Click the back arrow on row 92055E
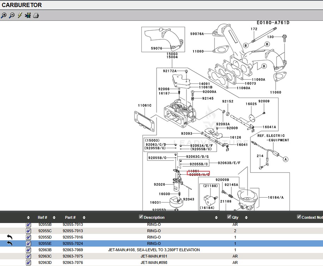 [10, 243]
